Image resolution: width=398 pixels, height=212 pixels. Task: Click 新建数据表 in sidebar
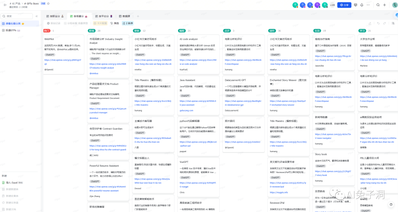coord(10,189)
